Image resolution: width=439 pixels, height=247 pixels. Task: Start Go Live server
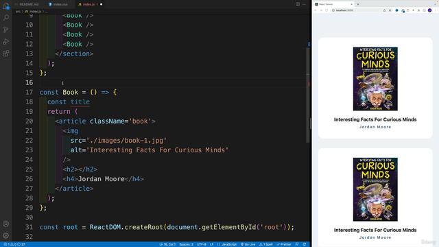coord(248,244)
